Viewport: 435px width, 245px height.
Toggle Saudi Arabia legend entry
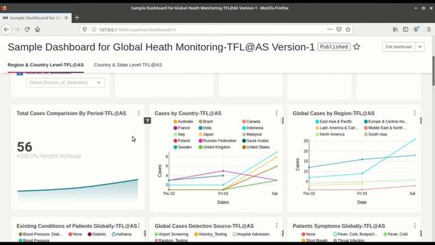click(x=256, y=141)
